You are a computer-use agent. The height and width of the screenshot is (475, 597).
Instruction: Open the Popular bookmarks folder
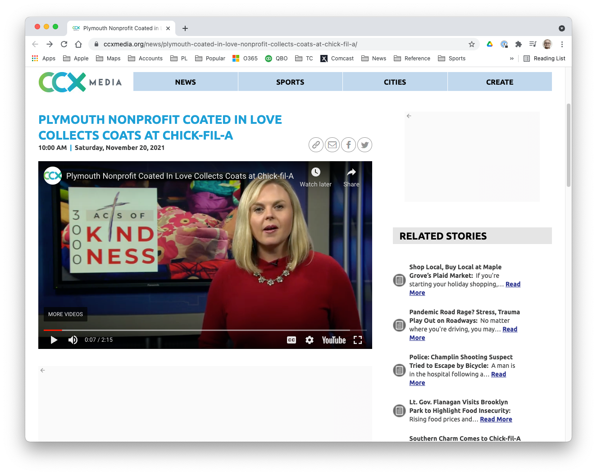(210, 59)
